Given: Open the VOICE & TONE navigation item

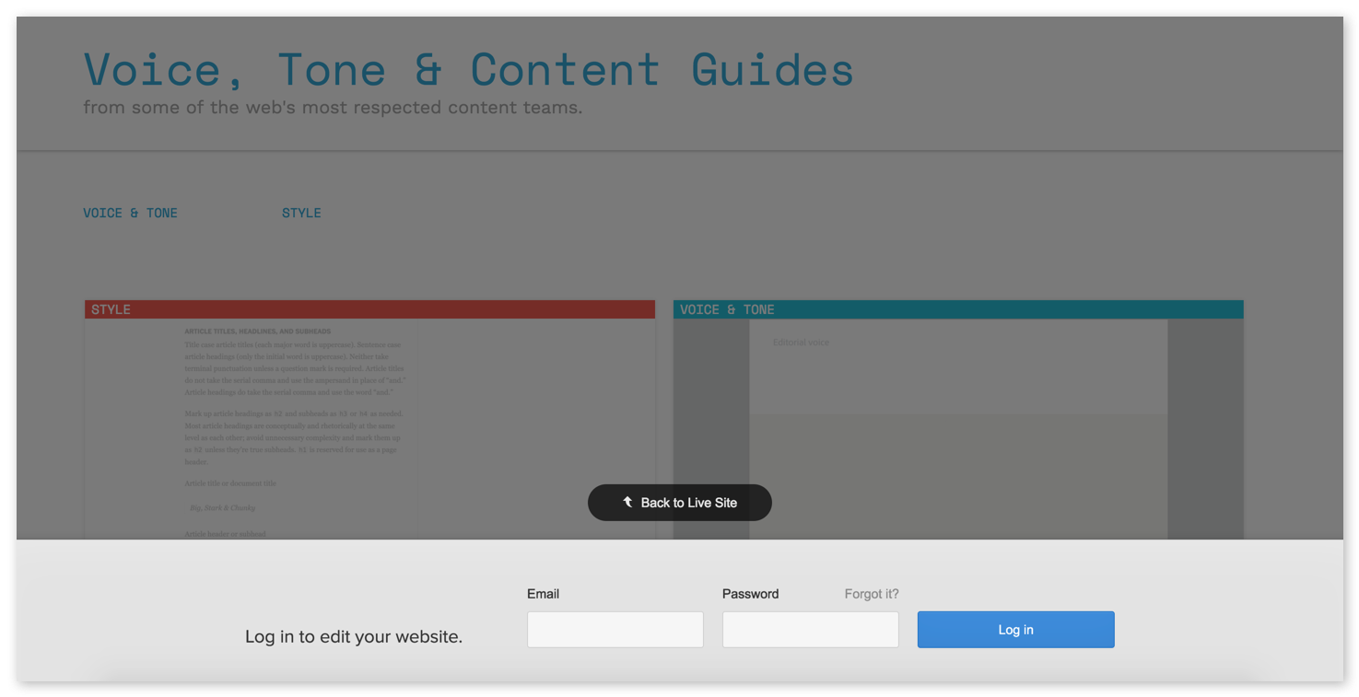Looking at the screenshot, I should pyautogui.click(x=130, y=213).
